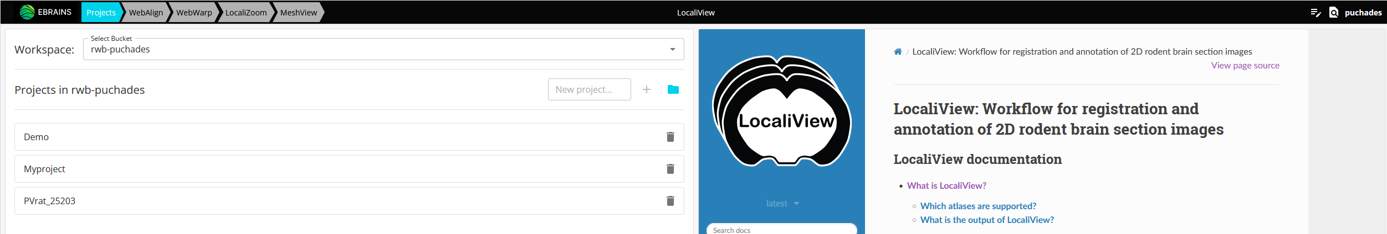Focus the New project name field
Image resolution: width=1387 pixels, height=234 pixels.
coord(589,89)
